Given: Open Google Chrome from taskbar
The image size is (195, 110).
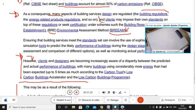Looking at the screenshot, I should pos(101,107).
